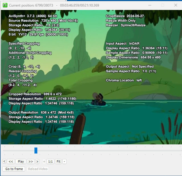This screenshot has height=176, width=182.
Task: Click the 'Resize Width Only' overlay text
Action: click(x=120, y=21)
